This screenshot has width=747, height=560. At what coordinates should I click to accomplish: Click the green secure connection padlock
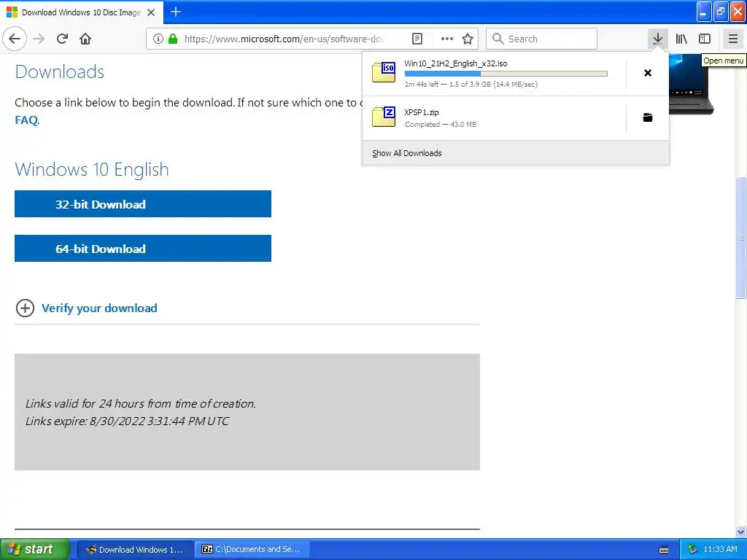click(x=173, y=39)
